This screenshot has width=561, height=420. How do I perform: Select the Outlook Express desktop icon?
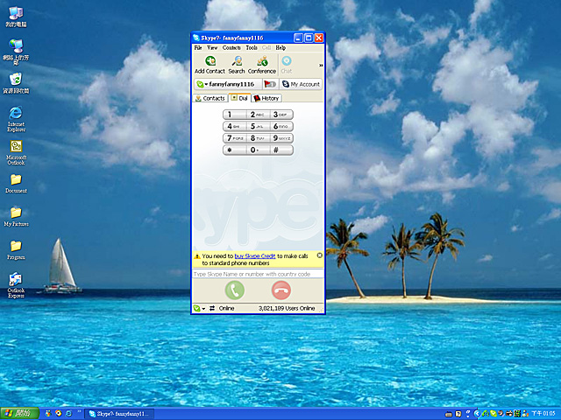pos(16,285)
